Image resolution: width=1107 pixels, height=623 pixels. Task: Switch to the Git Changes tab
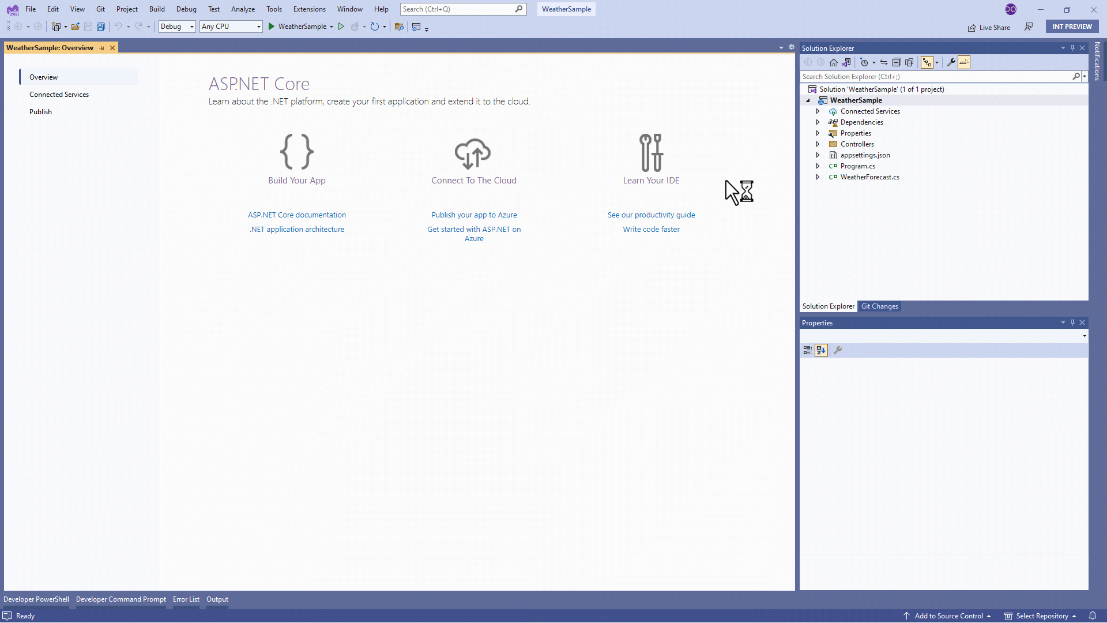coord(879,306)
